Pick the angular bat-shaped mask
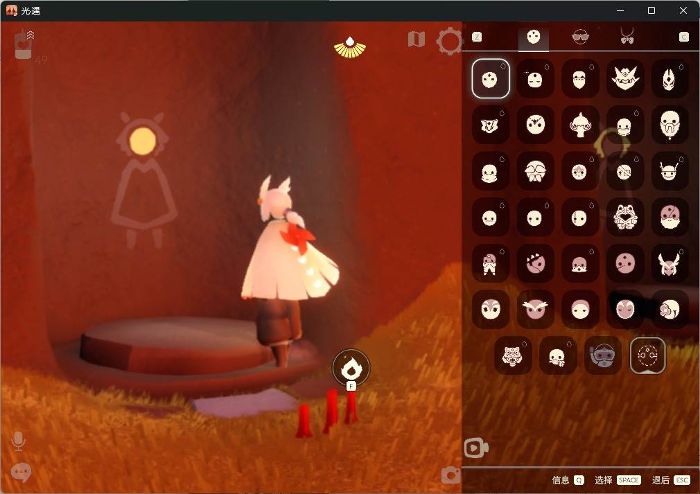Viewport: 700px width, 494px height. [490, 125]
